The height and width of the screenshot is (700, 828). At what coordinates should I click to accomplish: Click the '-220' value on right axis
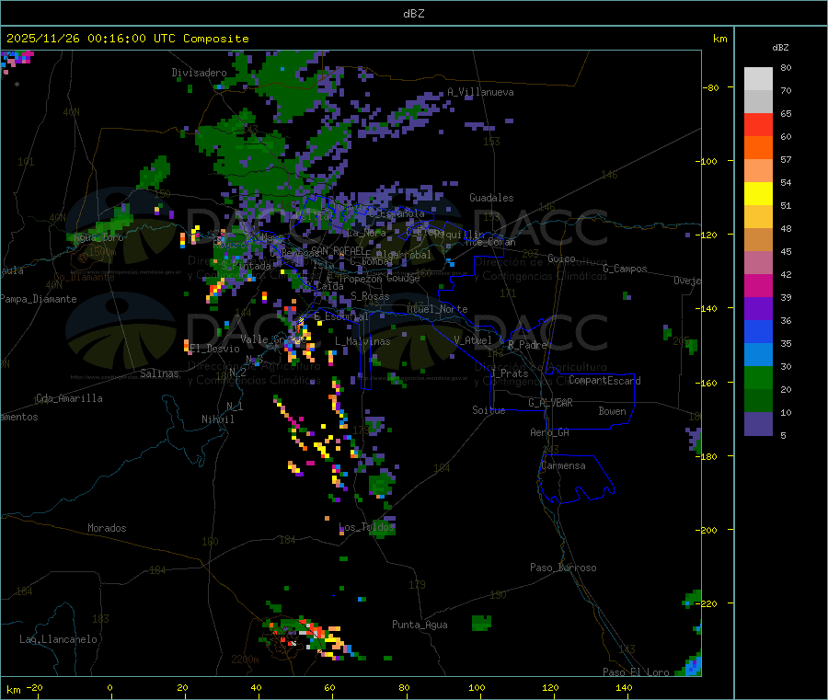(707, 604)
